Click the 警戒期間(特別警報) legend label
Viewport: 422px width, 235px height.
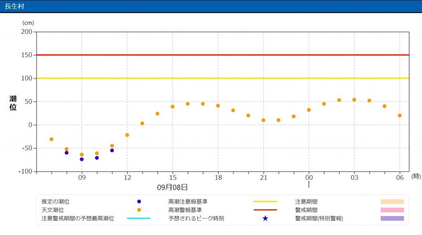(x=319, y=218)
